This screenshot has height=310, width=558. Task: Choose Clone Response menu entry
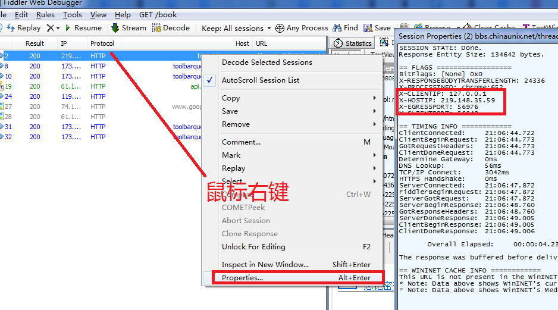[292, 234]
